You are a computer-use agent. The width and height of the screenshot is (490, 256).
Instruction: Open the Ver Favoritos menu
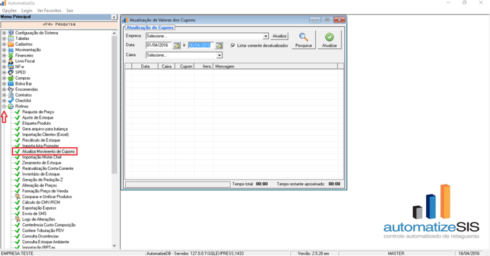(x=49, y=10)
